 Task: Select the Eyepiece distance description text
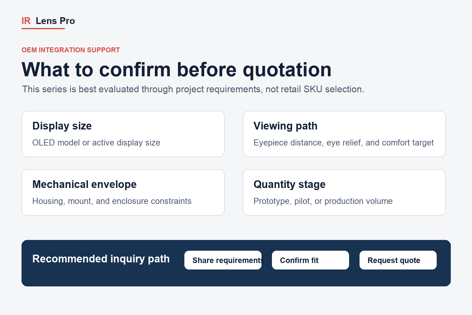point(344,143)
